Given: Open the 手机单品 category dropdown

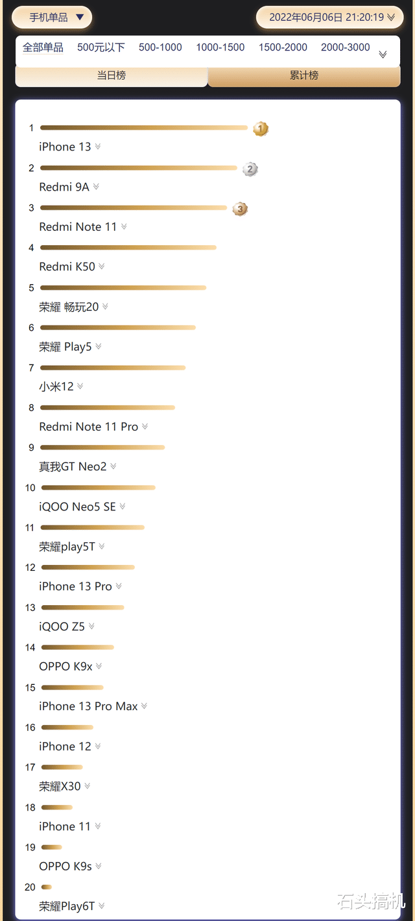Looking at the screenshot, I should tap(52, 18).
